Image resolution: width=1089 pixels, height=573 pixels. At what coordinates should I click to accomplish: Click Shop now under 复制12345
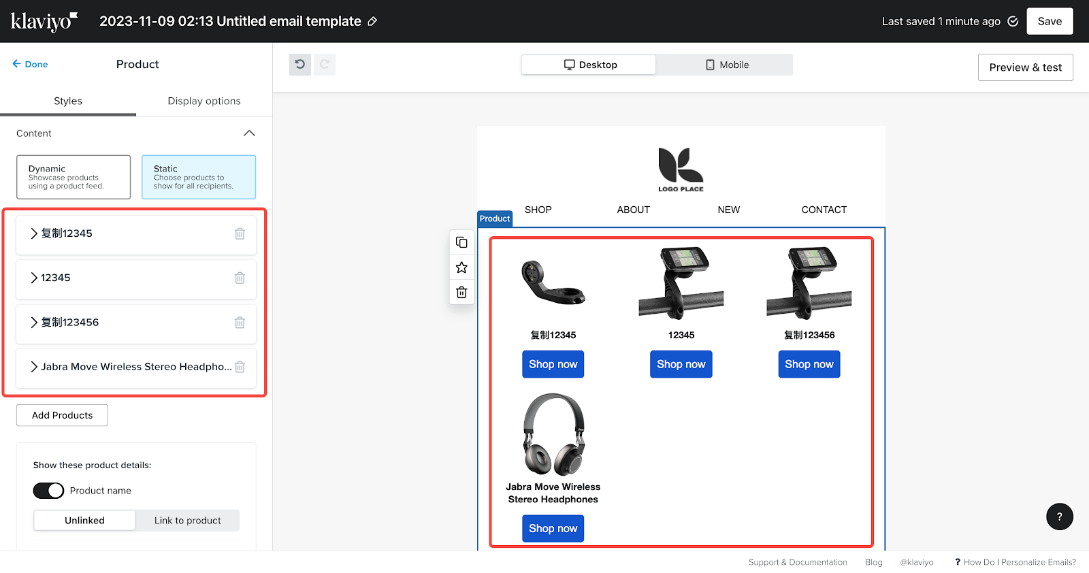coord(553,364)
